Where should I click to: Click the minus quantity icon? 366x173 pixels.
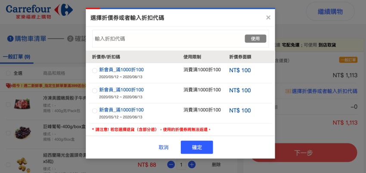click(171, 164)
